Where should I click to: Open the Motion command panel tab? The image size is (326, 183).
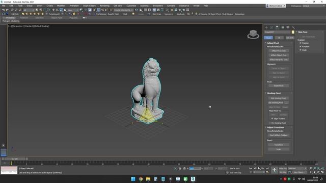pyautogui.click(x=283, y=27)
